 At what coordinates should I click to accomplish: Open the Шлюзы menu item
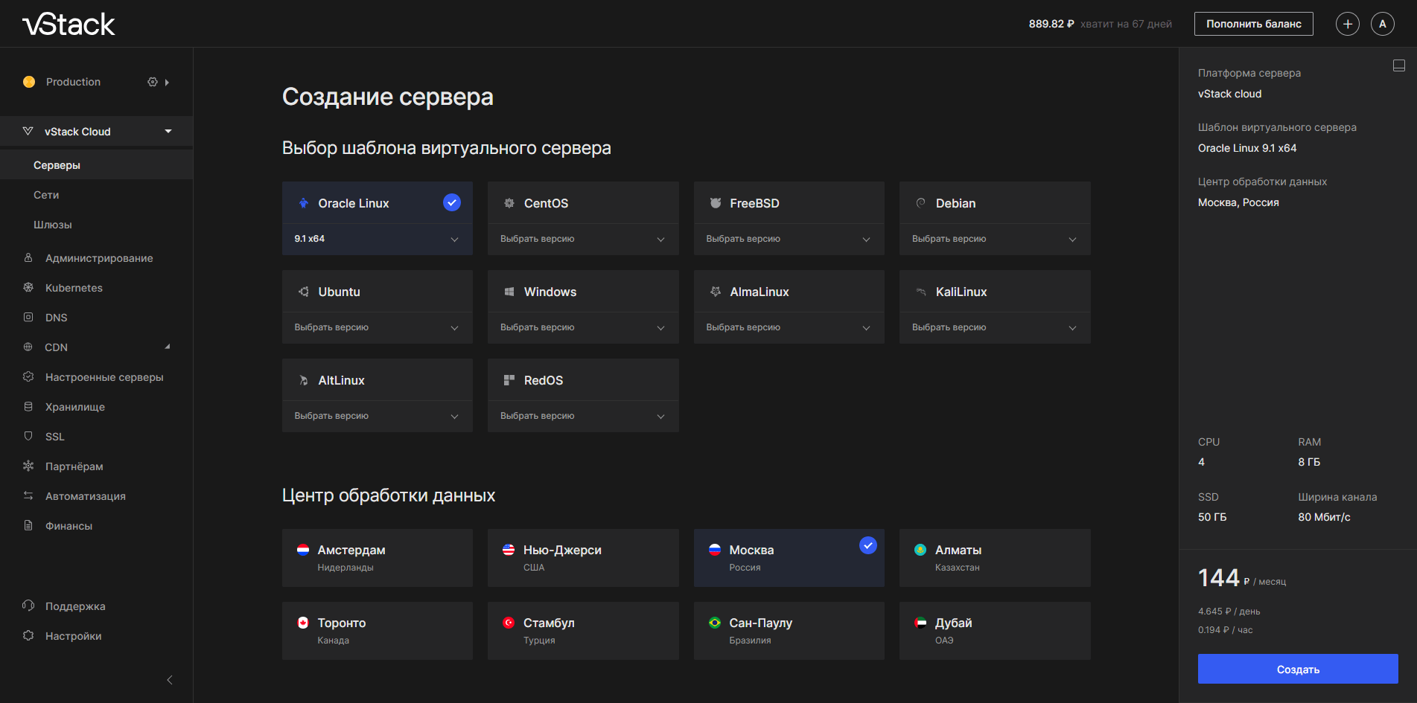[x=53, y=225]
